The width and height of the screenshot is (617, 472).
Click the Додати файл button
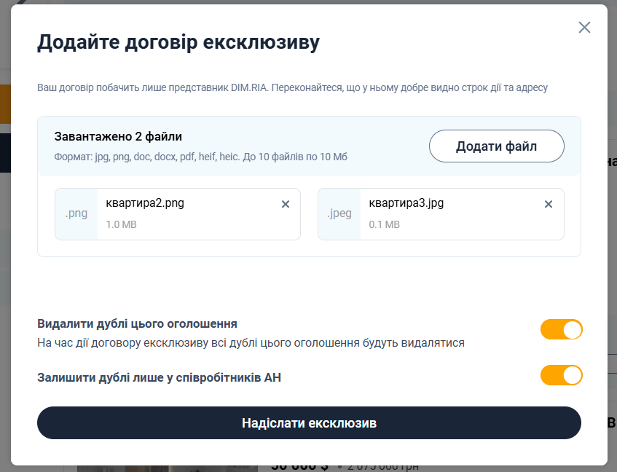pos(497,146)
